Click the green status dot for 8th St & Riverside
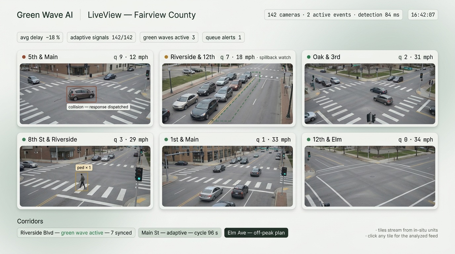The image size is (455, 254). click(x=24, y=140)
